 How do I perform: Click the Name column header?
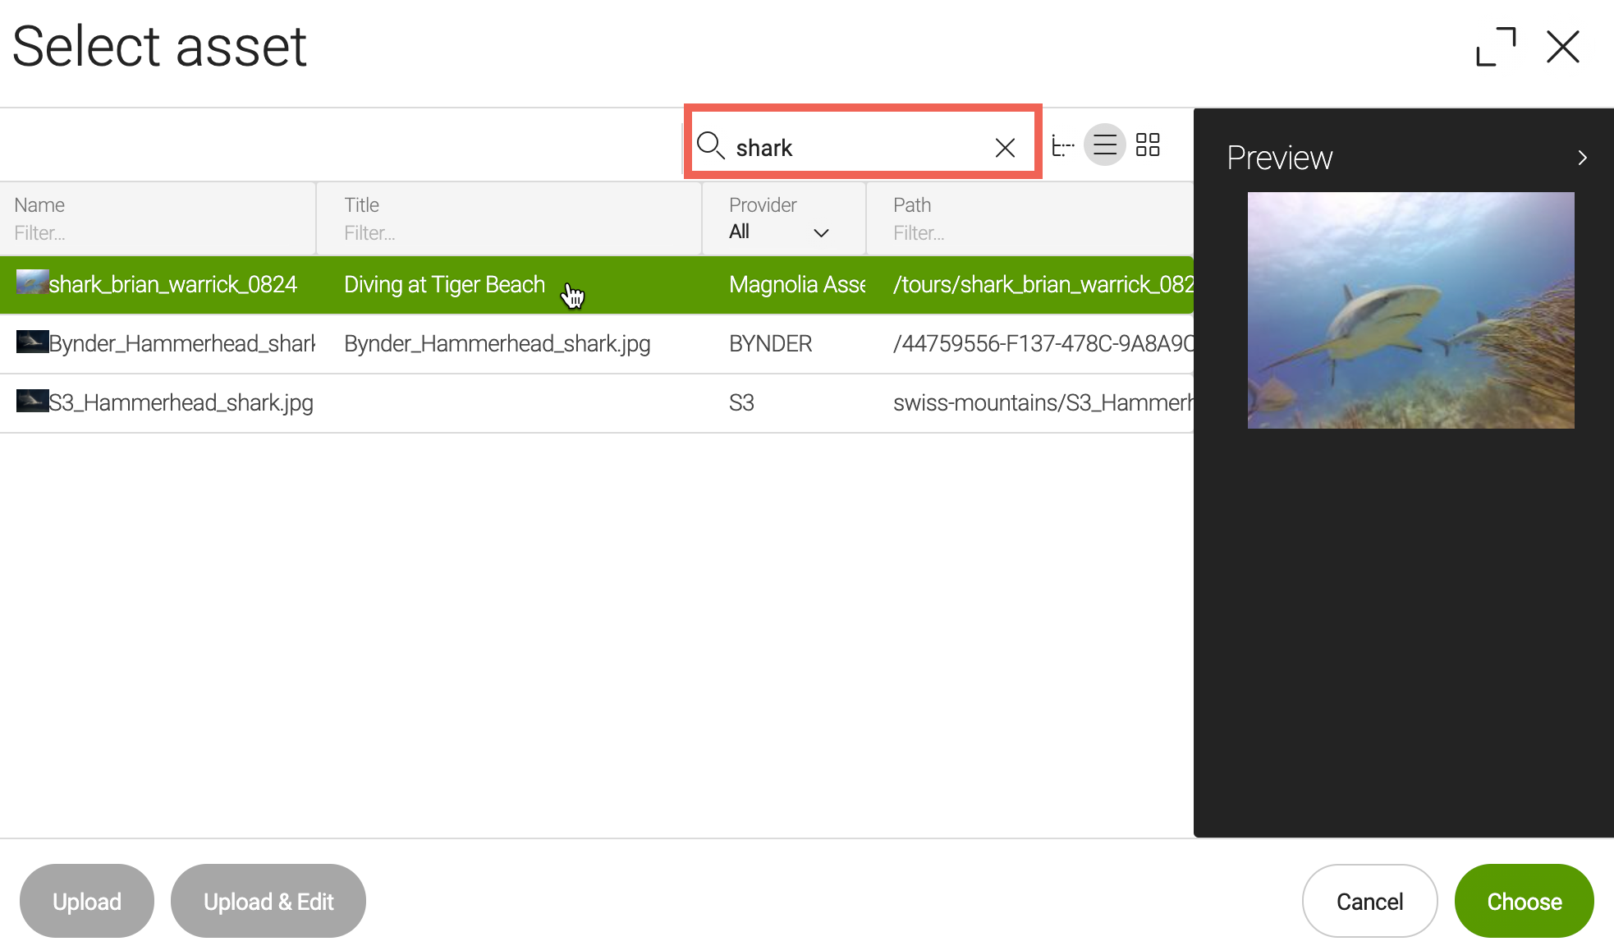[39, 204]
